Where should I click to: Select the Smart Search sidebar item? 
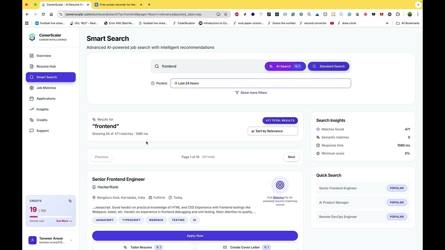[x=46, y=77]
